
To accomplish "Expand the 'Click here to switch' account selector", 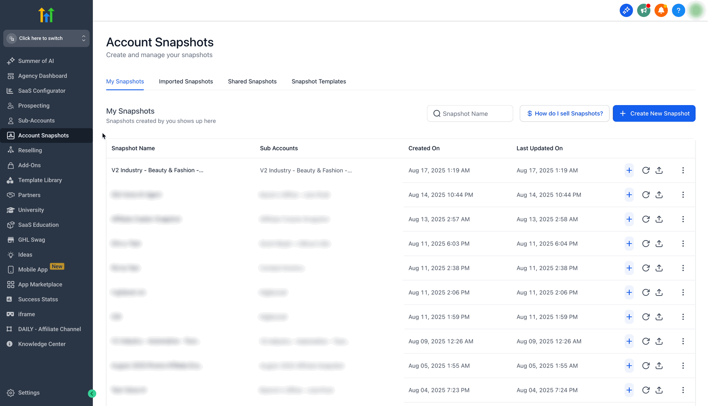I will tap(46, 38).
